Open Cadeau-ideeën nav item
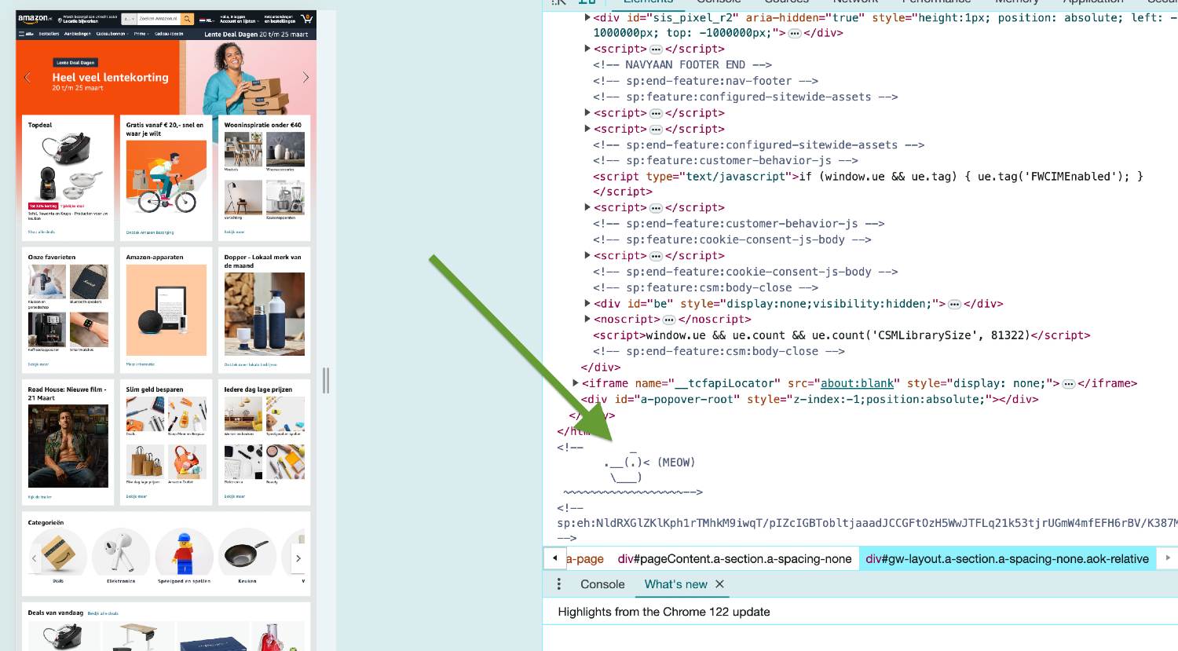The height and width of the screenshot is (651, 1178). pos(169,35)
